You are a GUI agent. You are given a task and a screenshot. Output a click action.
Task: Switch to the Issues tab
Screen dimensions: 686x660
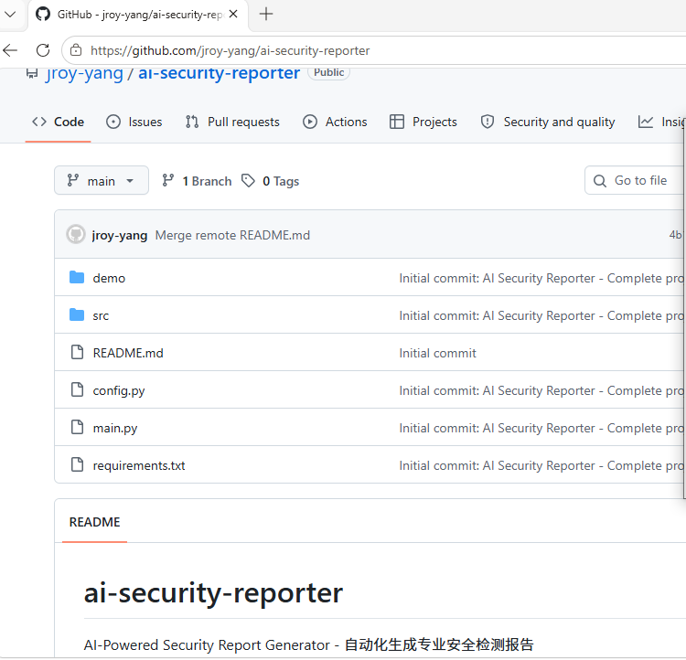pyautogui.click(x=134, y=122)
